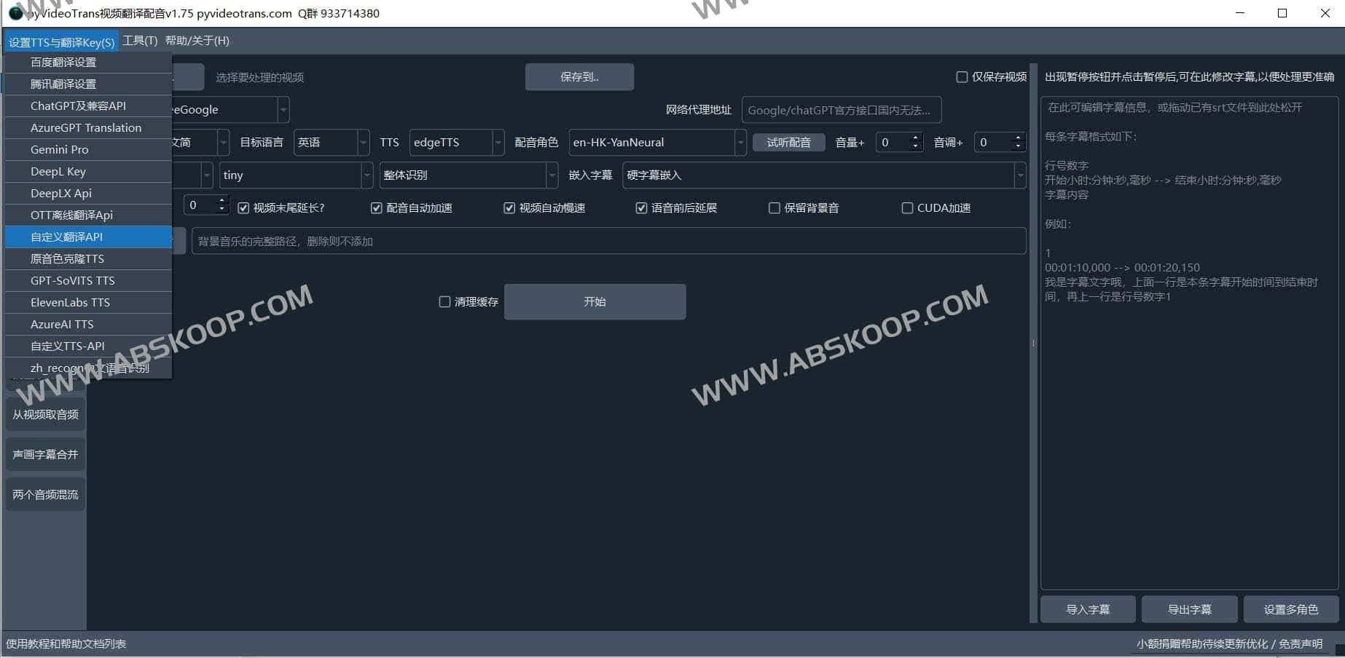This screenshot has height=658, width=1345.
Task: Open the 工具(T) menu
Action: [x=140, y=41]
